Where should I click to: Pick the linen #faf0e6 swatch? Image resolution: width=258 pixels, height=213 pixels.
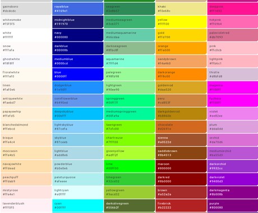pos(26,87)
